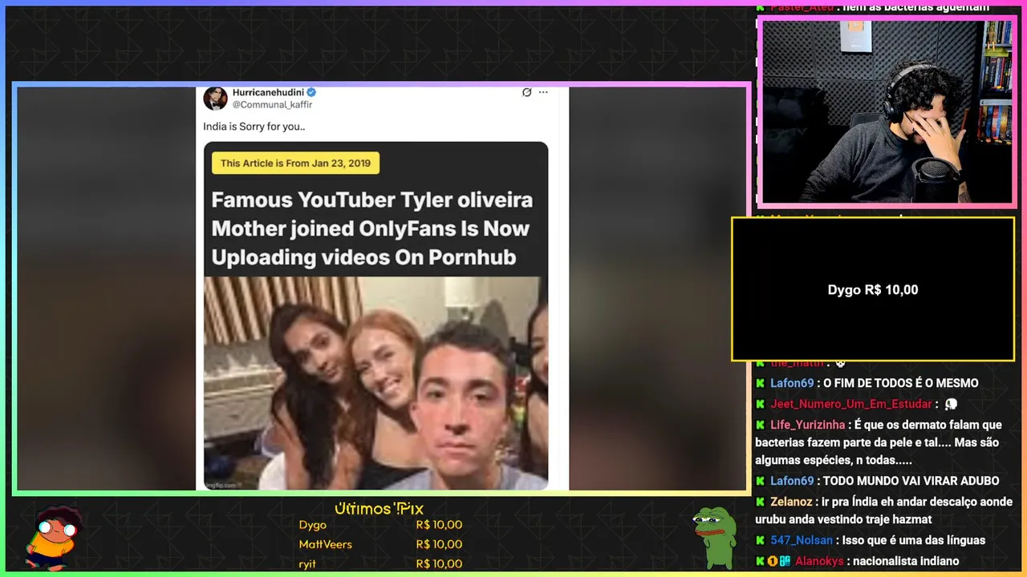Click the Grok icon on the tweet
Image resolution: width=1027 pixels, height=577 pixels.
point(526,92)
